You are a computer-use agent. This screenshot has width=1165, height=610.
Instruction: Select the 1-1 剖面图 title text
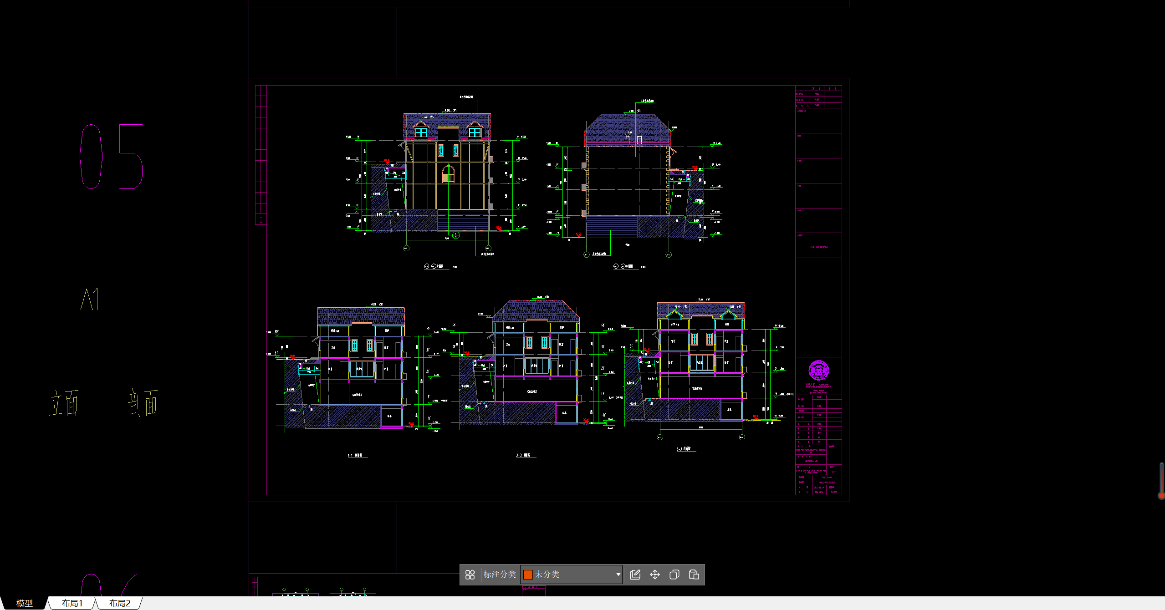coord(355,455)
